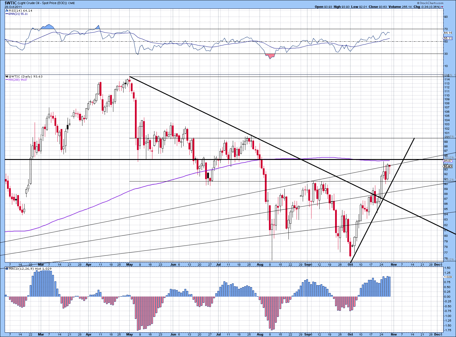The height and width of the screenshot is (337, 456).
Task: Click the 1.029 MACD histogram value tag
Action: 448,277
